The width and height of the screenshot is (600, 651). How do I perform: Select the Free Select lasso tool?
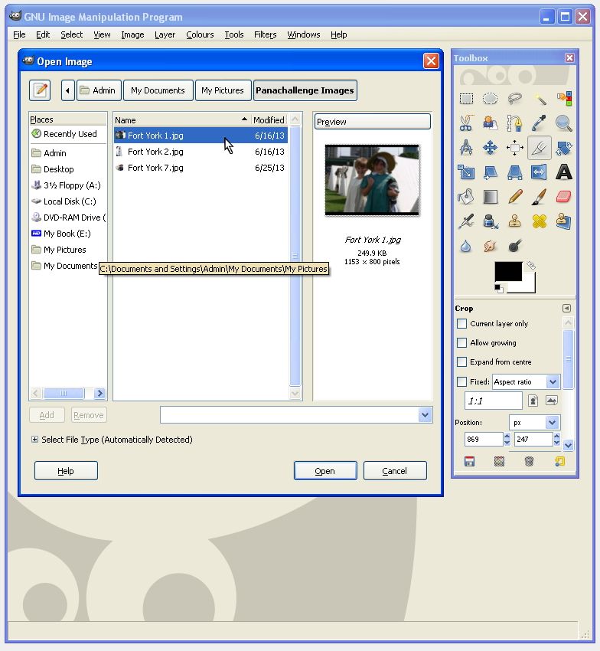click(514, 99)
